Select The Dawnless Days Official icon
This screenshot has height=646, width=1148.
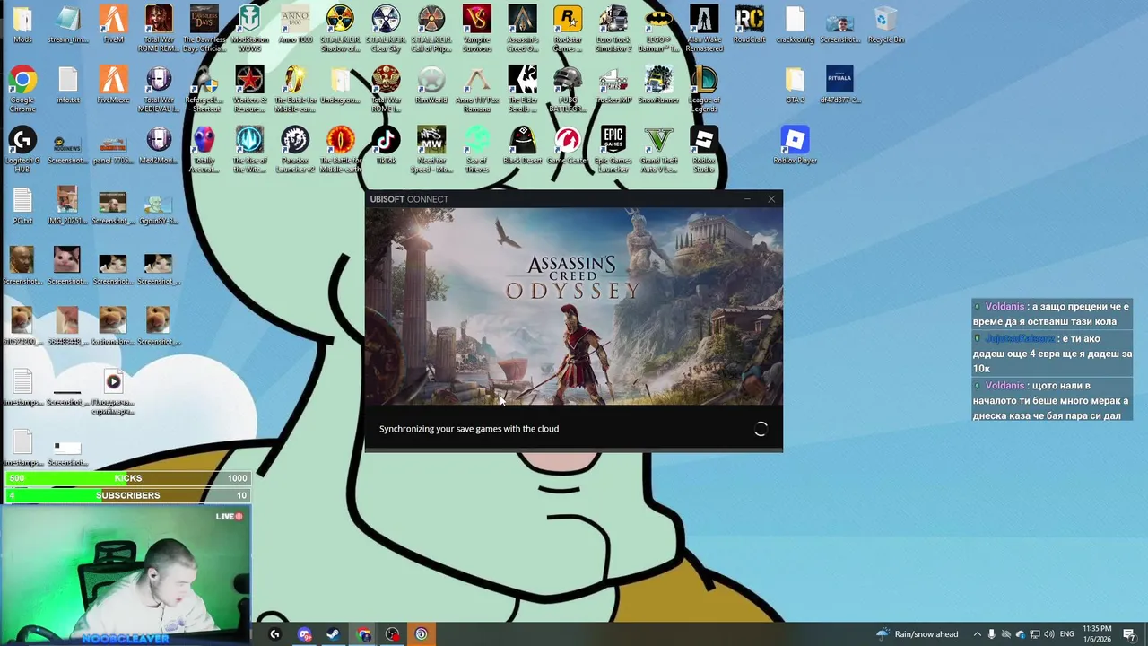pyautogui.click(x=204, y=29)
